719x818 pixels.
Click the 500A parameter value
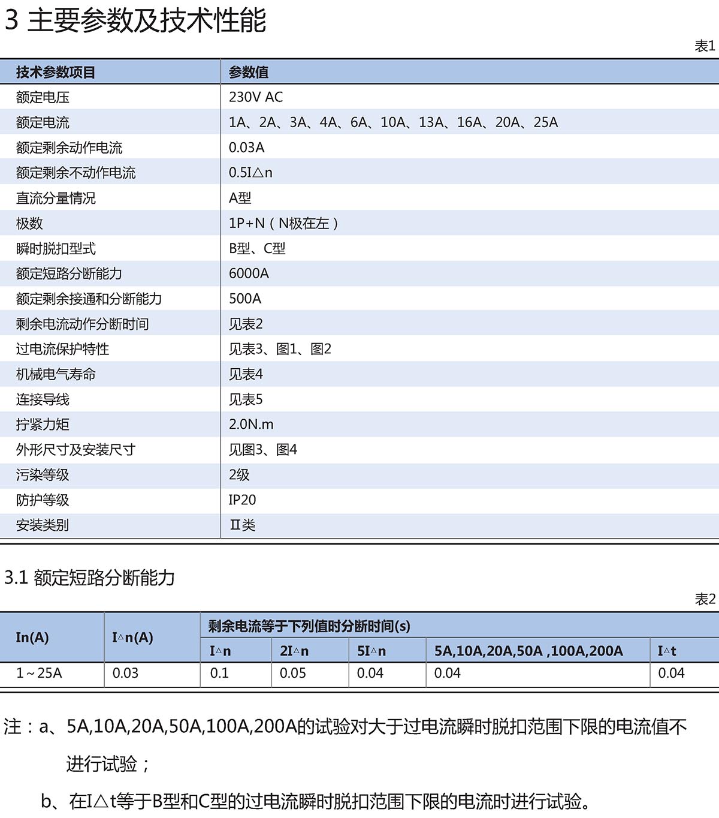245,299
